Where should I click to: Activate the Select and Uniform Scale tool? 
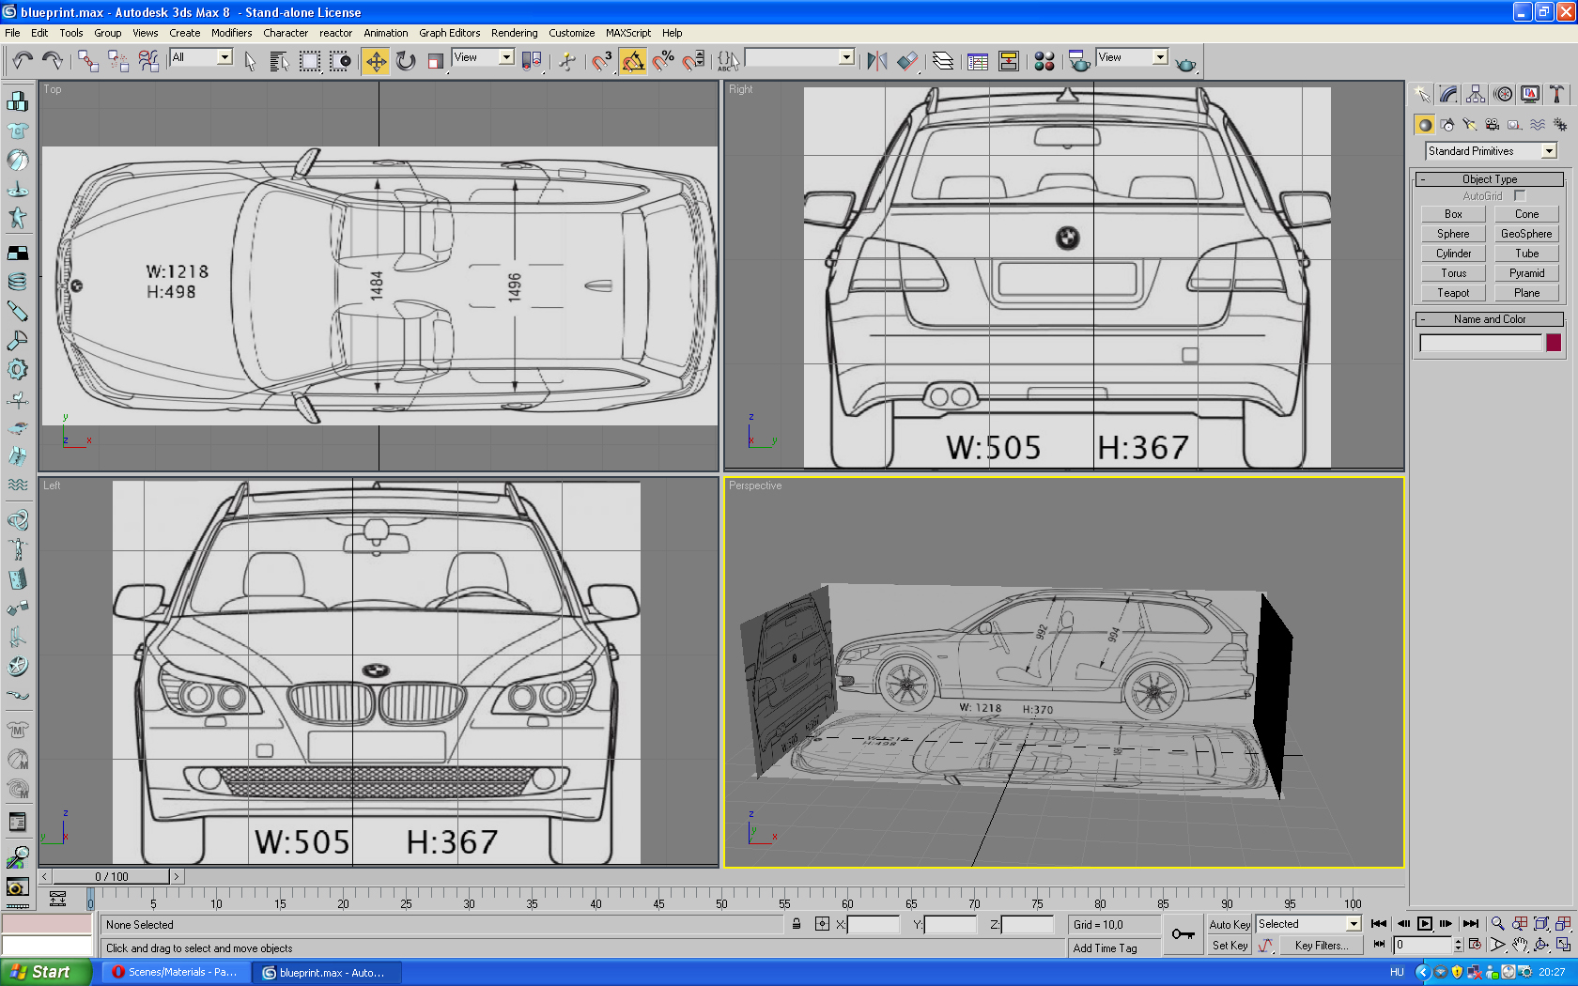pyautogui.click(x=436, y=61)
